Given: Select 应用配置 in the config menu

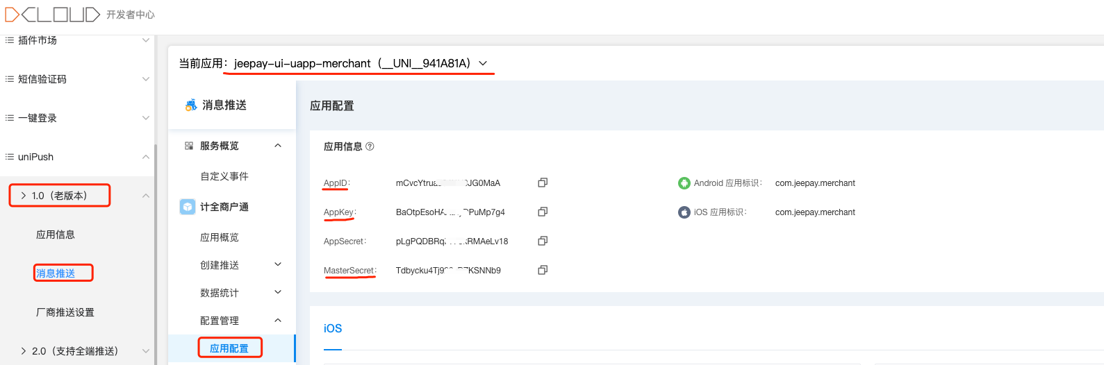Looking at the screenshot, I should pos(229,348).
